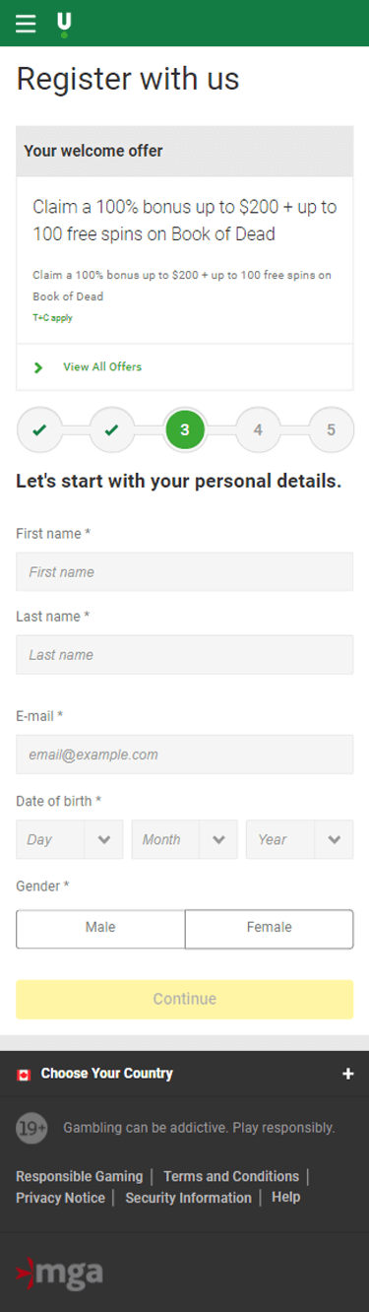Click the 19+ age restriction badge

click(31, 1128)
